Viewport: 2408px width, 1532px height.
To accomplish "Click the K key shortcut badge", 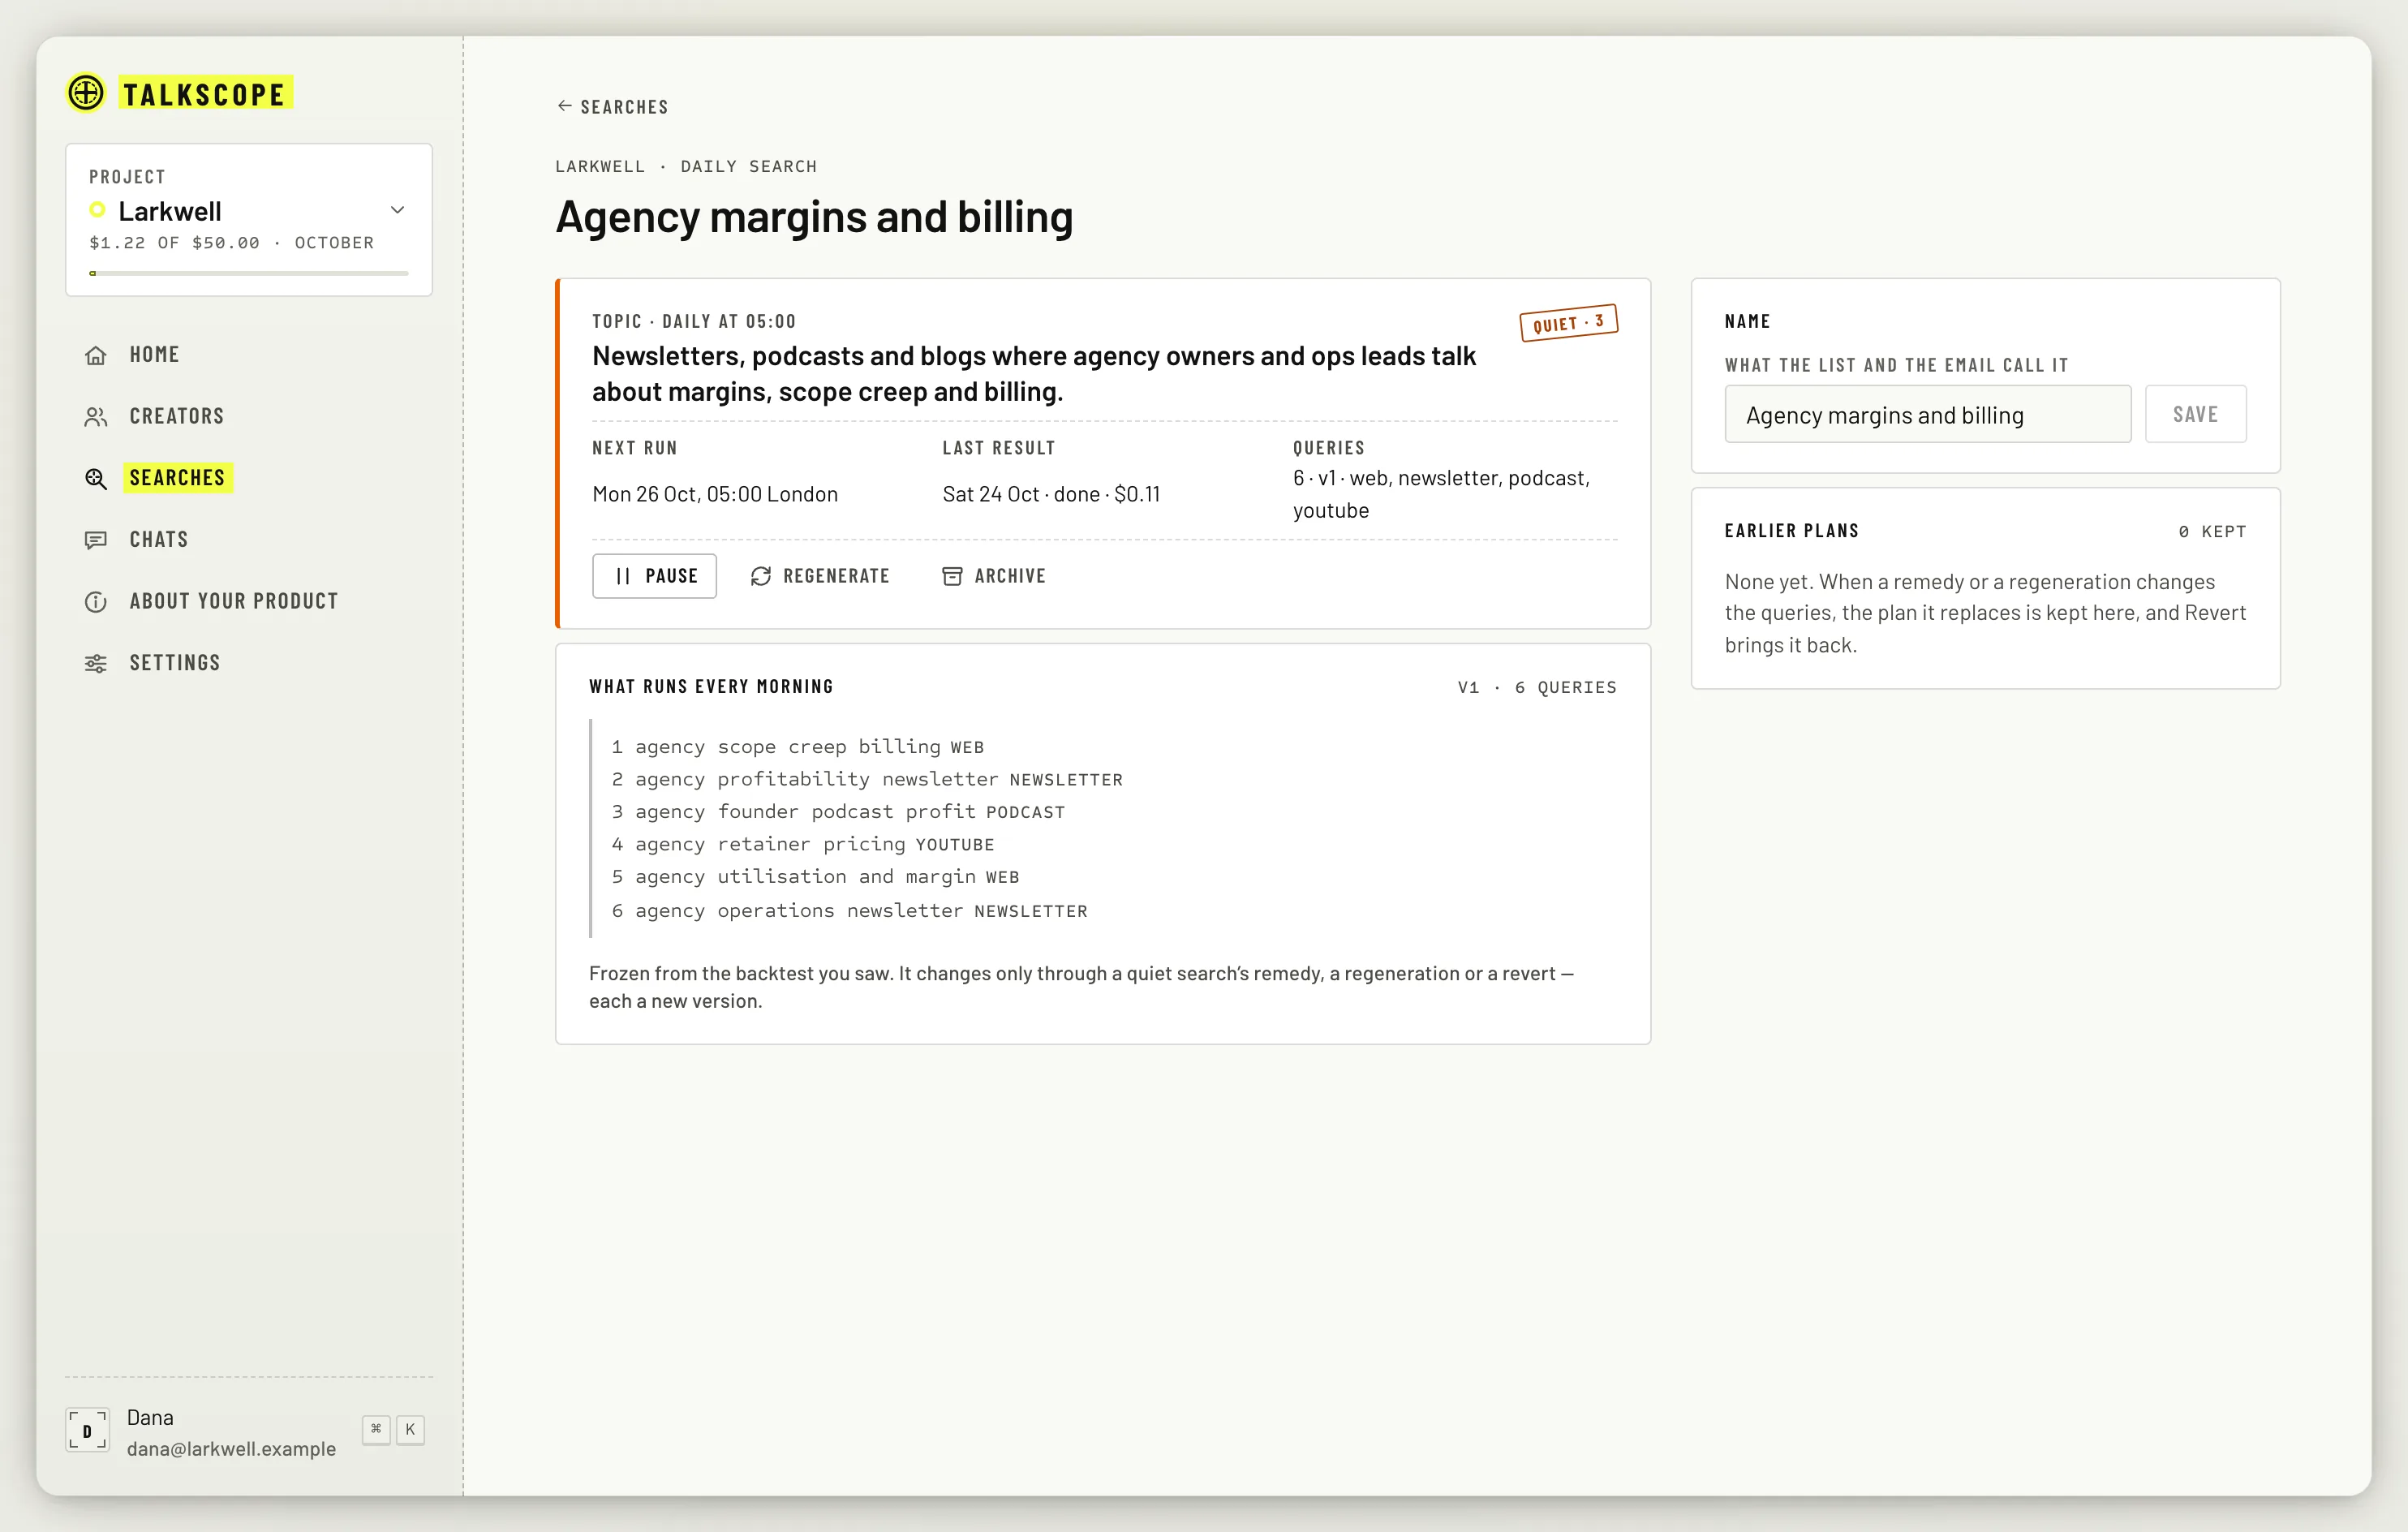I will click(x=410, y=1430).
